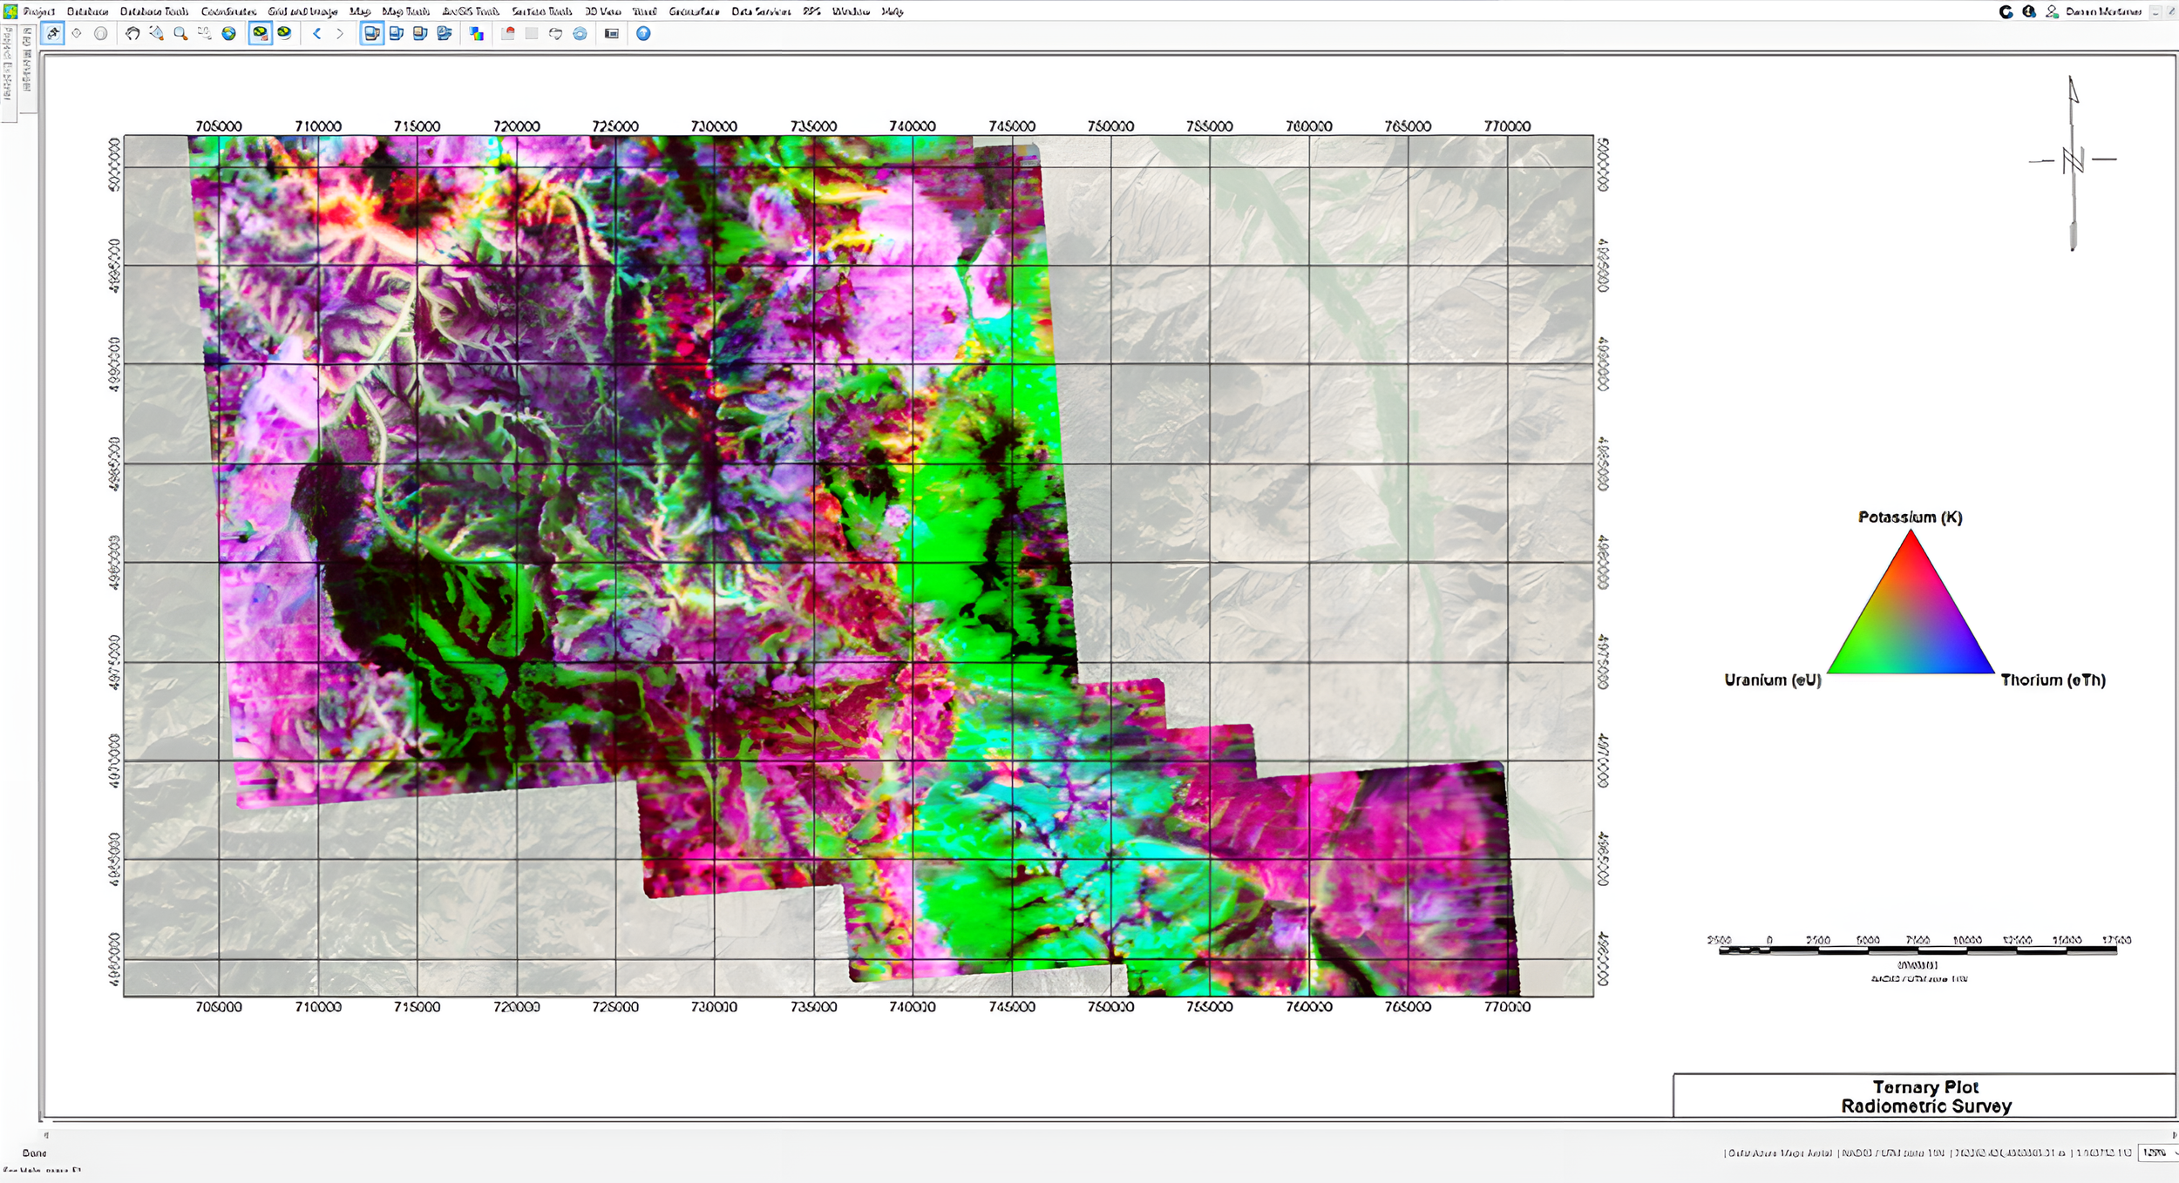Image resolution: width=2179 pixels, height=1183 pixels.
Task: Click the ternary color triangle legend
Action: [1911, 603]
